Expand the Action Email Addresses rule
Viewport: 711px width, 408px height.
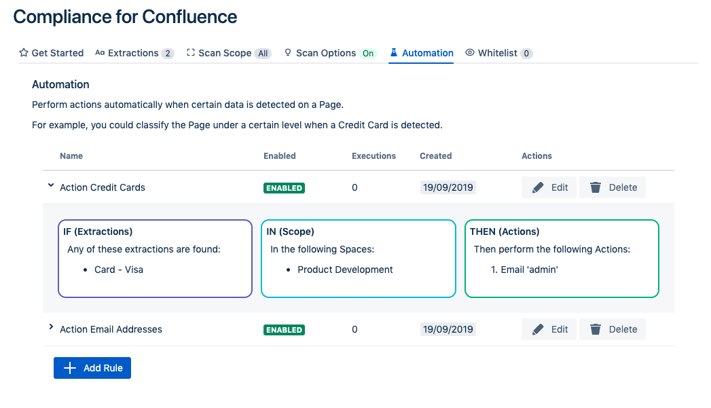coord(51,328)
